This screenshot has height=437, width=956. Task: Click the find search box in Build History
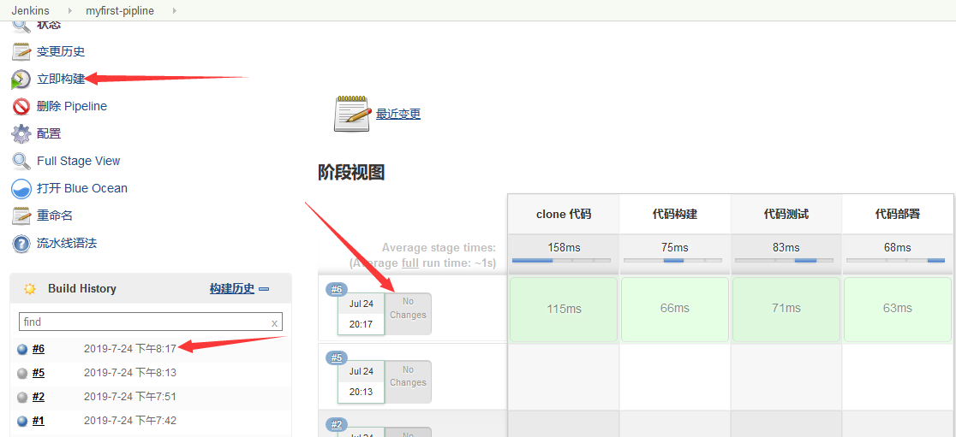pyautogui.click(x=144, y=322)
